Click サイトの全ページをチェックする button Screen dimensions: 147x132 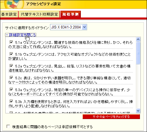click(x=111, y=117)
